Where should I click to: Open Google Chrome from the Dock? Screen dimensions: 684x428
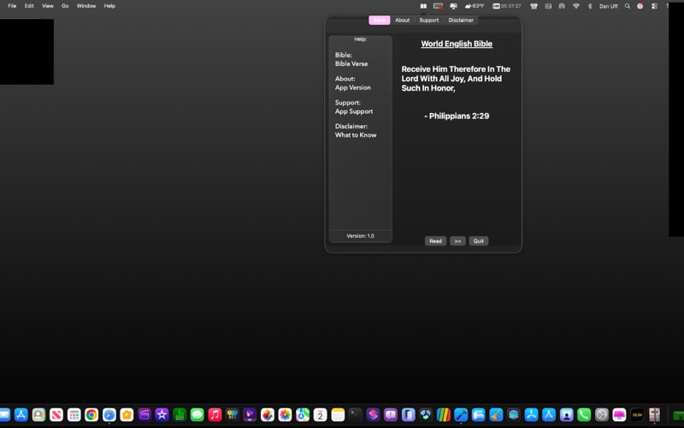[x=91, y=414]
